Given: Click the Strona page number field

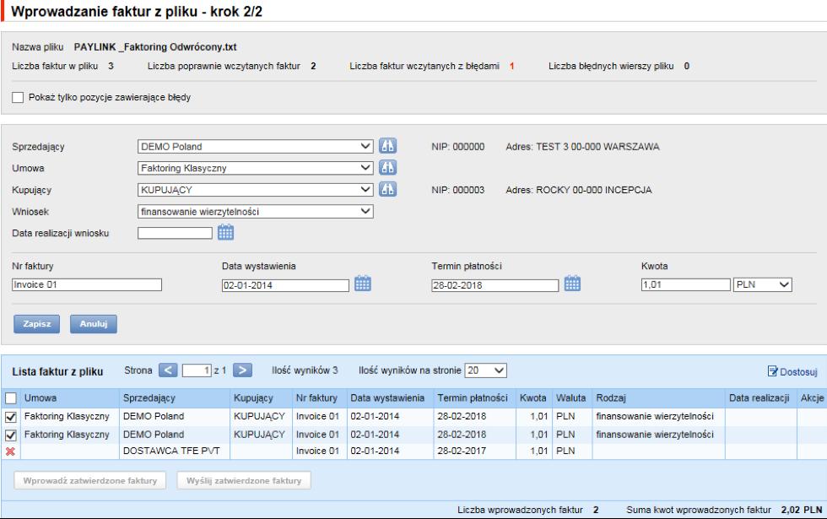Looking at the screenshot, I should tap(197, 370).
